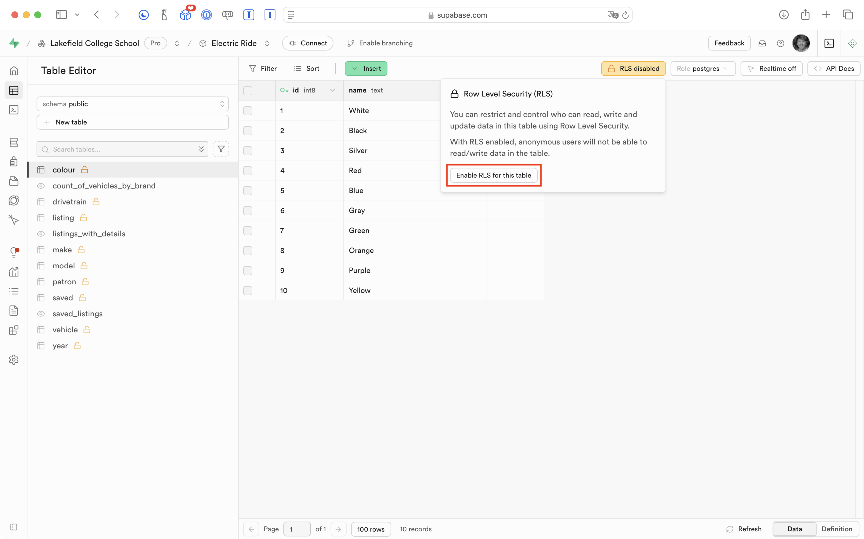
Task: Select the vehicle table in list
Action: 65,330
